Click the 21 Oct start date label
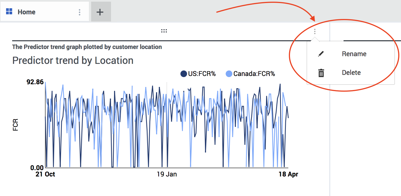 (x=45, y=174)
